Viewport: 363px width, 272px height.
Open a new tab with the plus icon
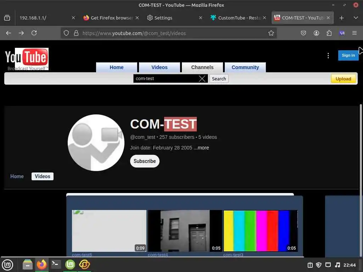coord(341,18)
